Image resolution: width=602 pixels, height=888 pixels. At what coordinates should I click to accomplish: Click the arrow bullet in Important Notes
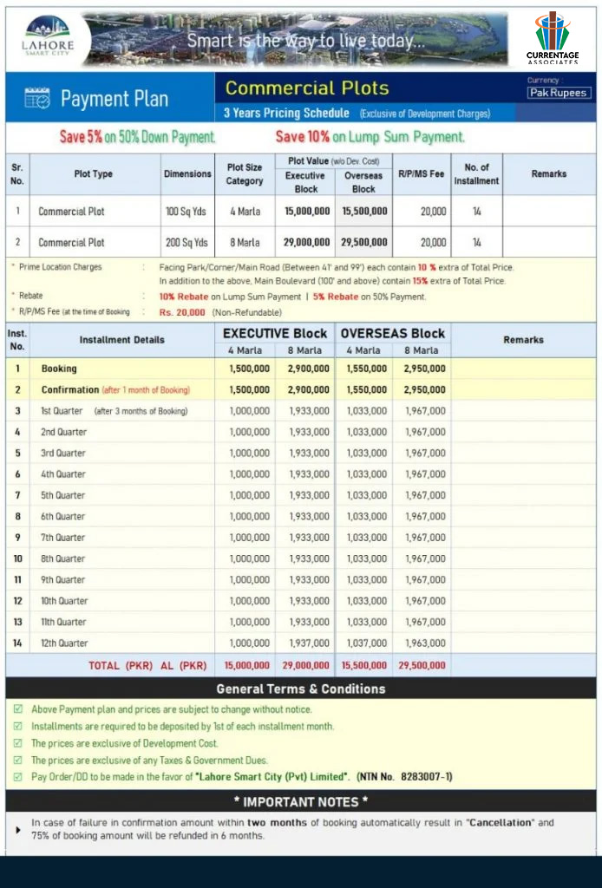pyautogui.click(x=18, y=830)
